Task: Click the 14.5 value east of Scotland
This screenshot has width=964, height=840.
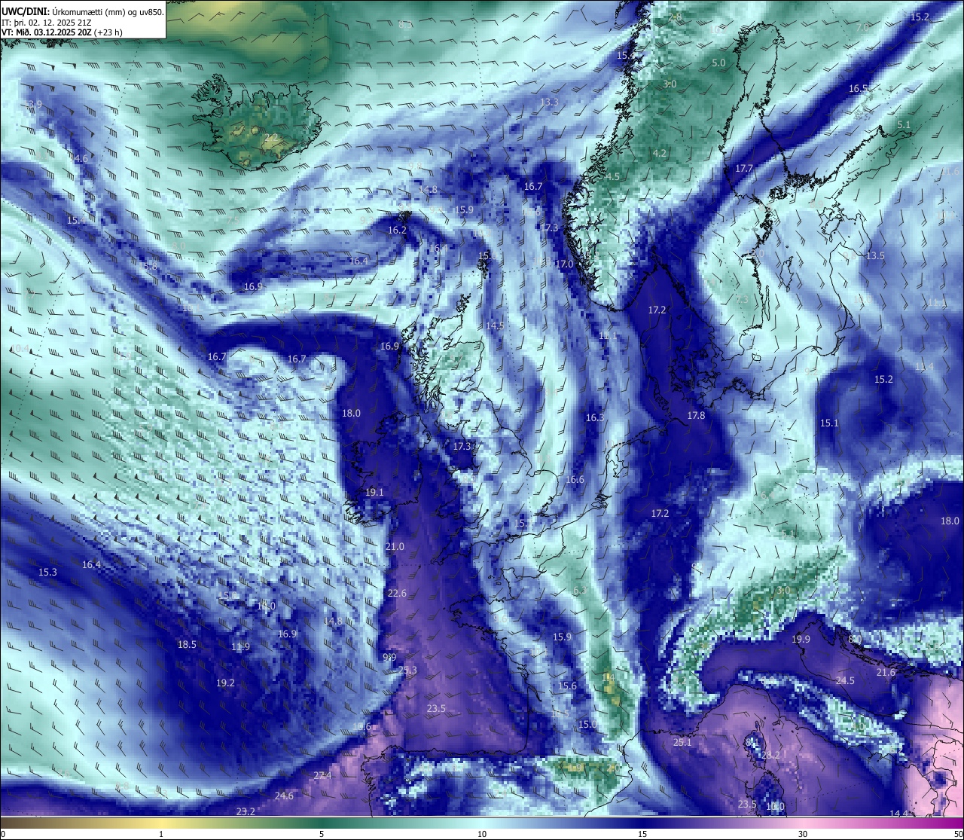Action: tap(495, 325)
